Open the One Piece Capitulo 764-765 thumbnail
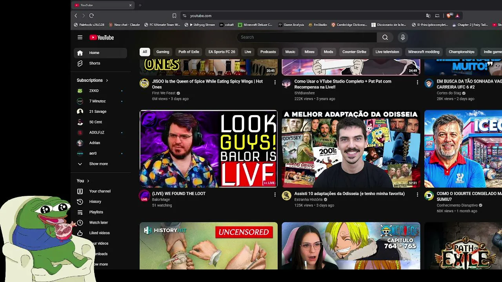 tap(351, 246)
